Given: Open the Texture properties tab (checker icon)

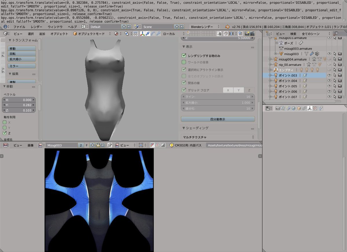Looking at the screenshot, I should [x=315, y=108].
